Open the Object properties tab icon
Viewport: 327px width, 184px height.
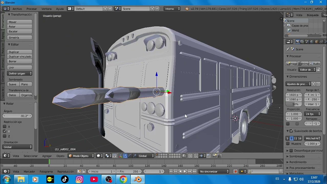click(317, 42)
